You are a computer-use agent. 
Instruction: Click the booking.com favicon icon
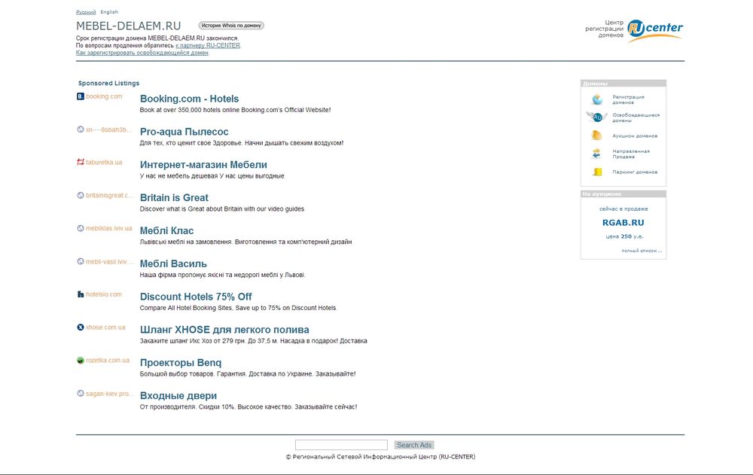[81, 96]
